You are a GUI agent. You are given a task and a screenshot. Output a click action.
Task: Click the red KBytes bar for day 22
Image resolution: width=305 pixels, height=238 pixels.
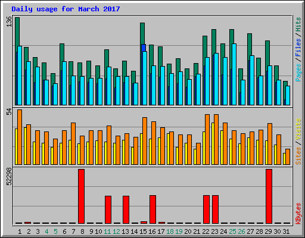[206, 209]
